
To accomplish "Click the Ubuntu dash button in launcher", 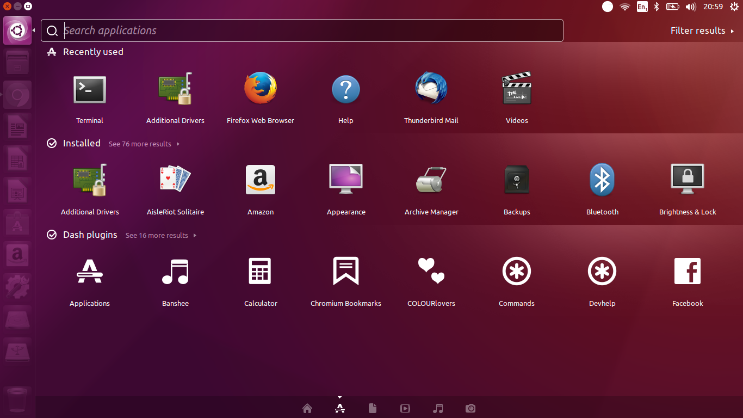I will tap(17, 30).
